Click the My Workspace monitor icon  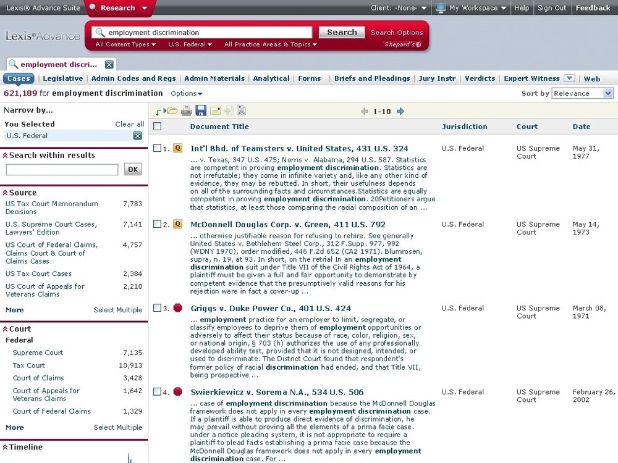point(441,8)
